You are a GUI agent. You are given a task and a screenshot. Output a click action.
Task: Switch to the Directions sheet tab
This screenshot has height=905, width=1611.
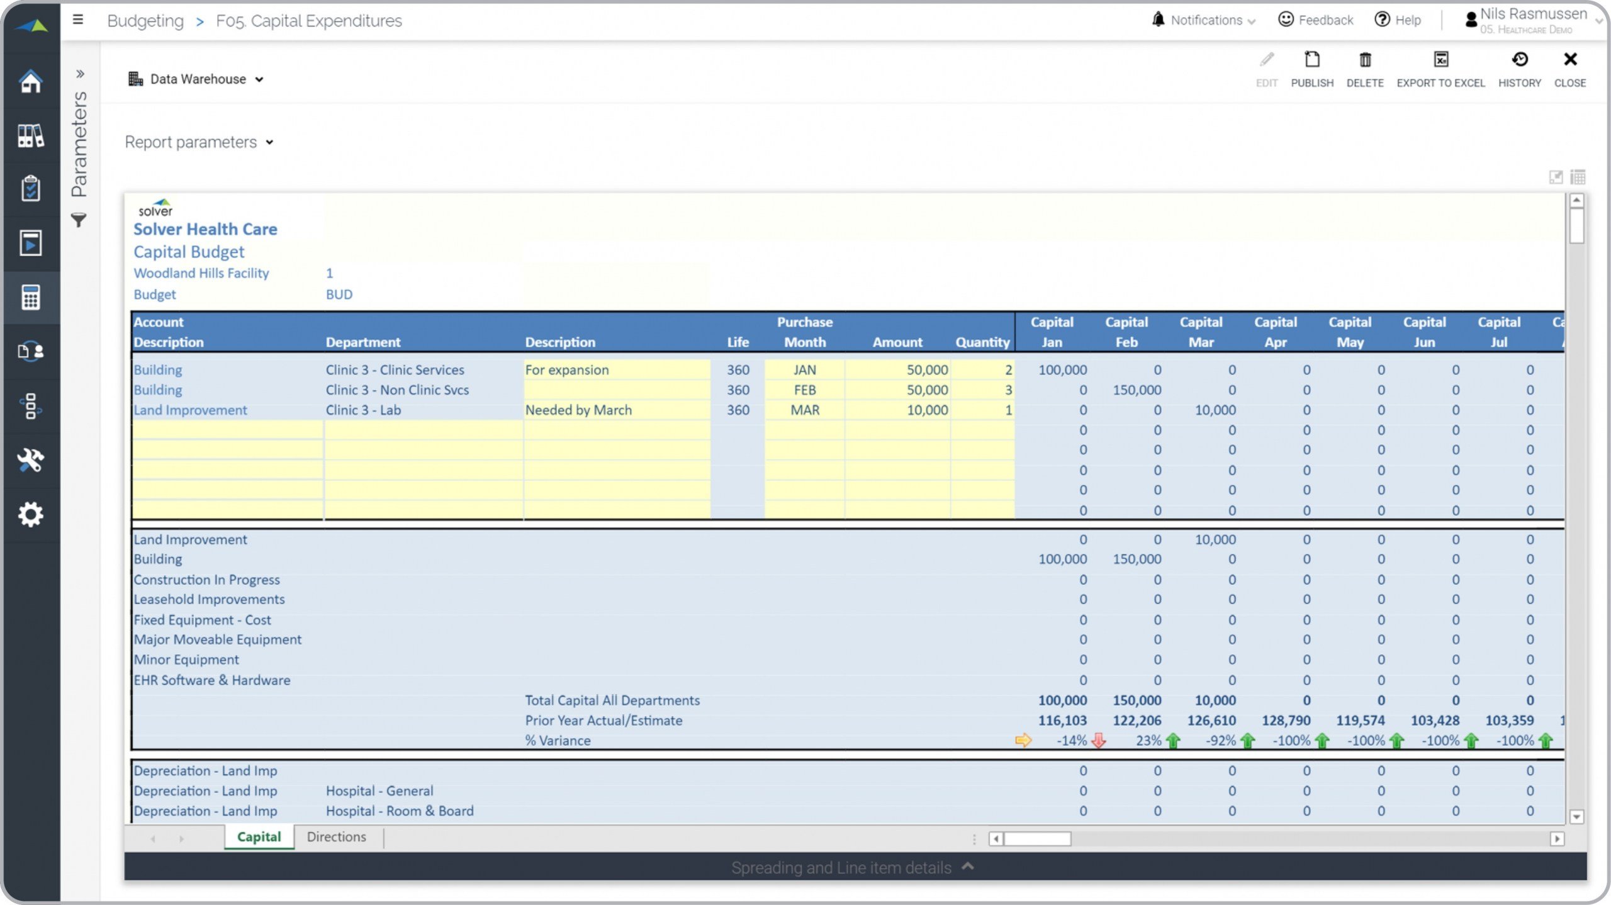(x=336, y=837)
